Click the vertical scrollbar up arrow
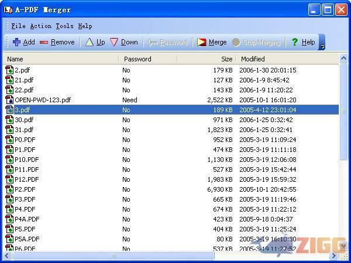 point(343,58)
